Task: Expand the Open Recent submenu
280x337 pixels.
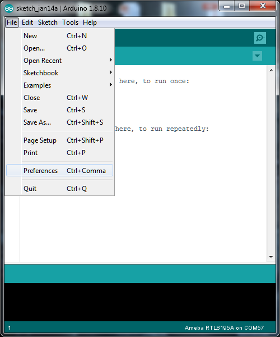Action: 59,61
